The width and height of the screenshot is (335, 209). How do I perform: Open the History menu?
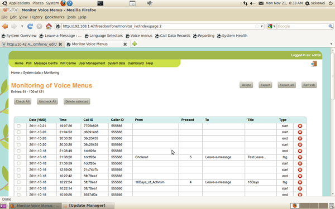(x=36, y=17)
